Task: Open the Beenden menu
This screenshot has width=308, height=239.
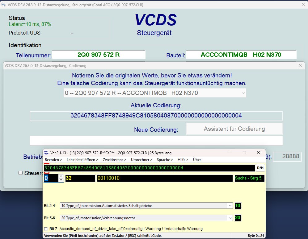Action: tap(53, 160)
